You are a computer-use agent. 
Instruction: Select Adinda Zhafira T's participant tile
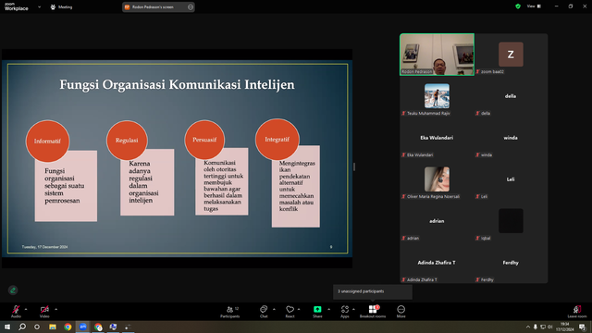click(x=437, y=263)
